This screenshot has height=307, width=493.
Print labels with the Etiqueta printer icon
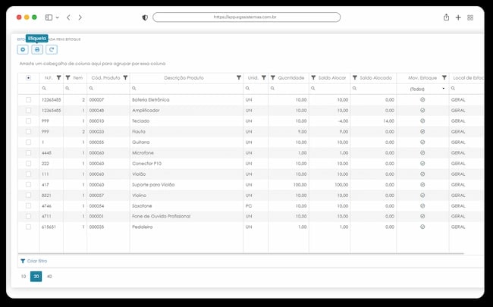37,49
